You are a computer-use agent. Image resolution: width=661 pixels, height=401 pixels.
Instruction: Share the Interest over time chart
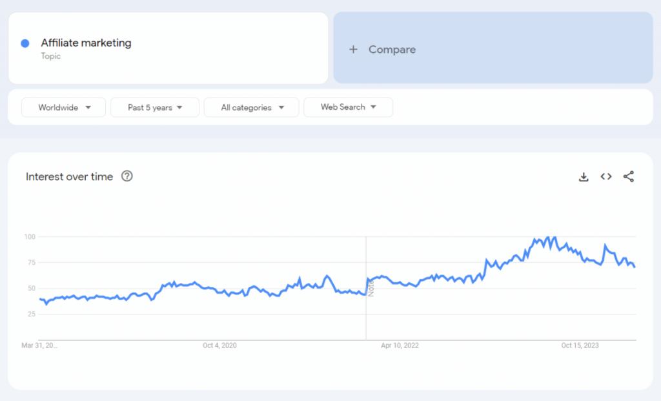click(629, 176)
